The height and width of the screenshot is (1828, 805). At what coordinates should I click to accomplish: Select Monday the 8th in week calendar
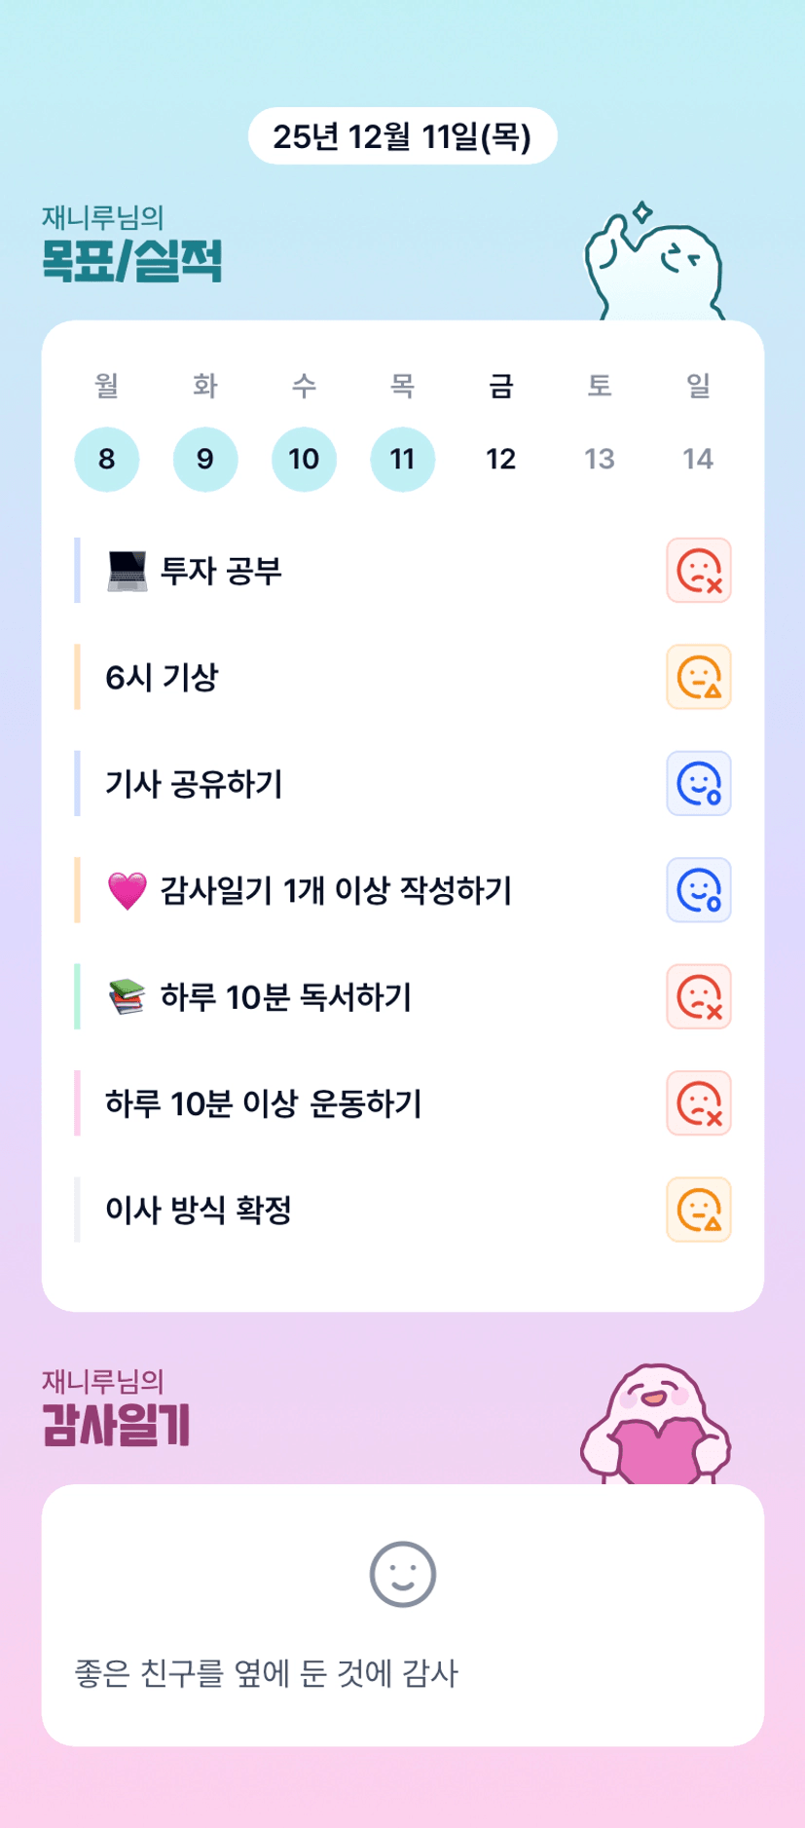[107, 459]
